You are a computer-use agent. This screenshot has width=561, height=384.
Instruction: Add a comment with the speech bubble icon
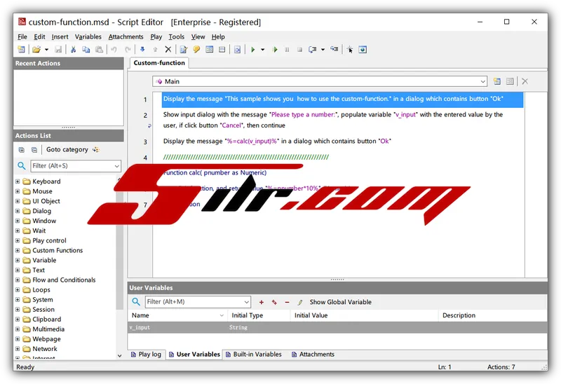pos(196,49)
